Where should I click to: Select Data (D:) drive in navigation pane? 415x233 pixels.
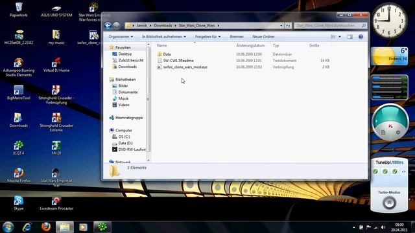tap(125, 143)
